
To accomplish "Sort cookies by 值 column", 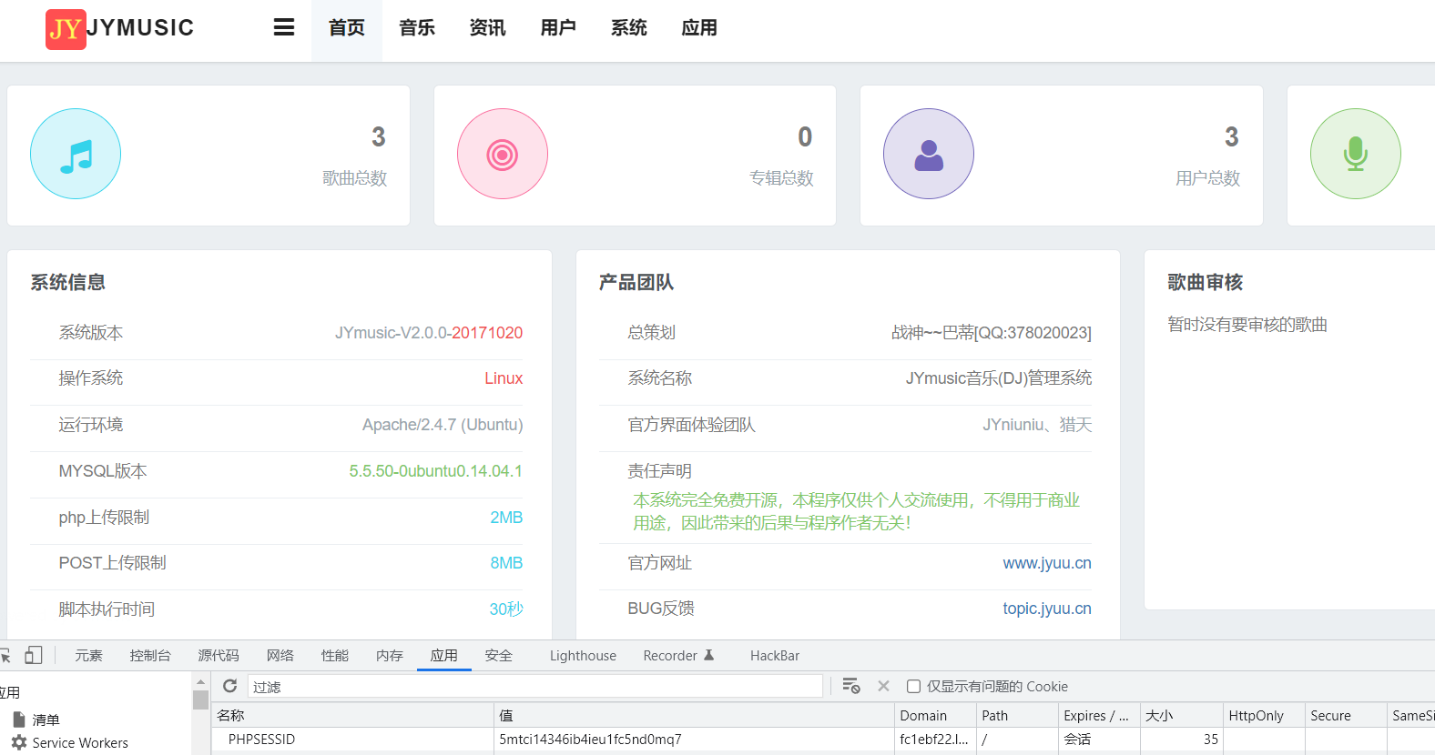I will coord(695,715).
